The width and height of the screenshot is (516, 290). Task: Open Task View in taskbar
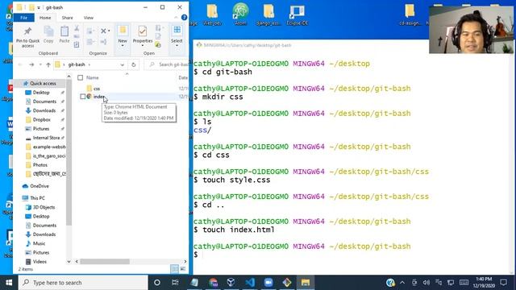[175, 283]
